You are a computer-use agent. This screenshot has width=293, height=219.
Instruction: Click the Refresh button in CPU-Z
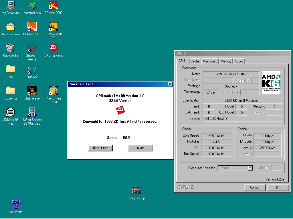(x=255, y=188)
